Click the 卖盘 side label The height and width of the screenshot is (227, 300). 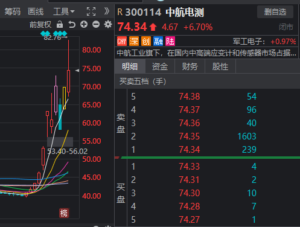(121, 123)
